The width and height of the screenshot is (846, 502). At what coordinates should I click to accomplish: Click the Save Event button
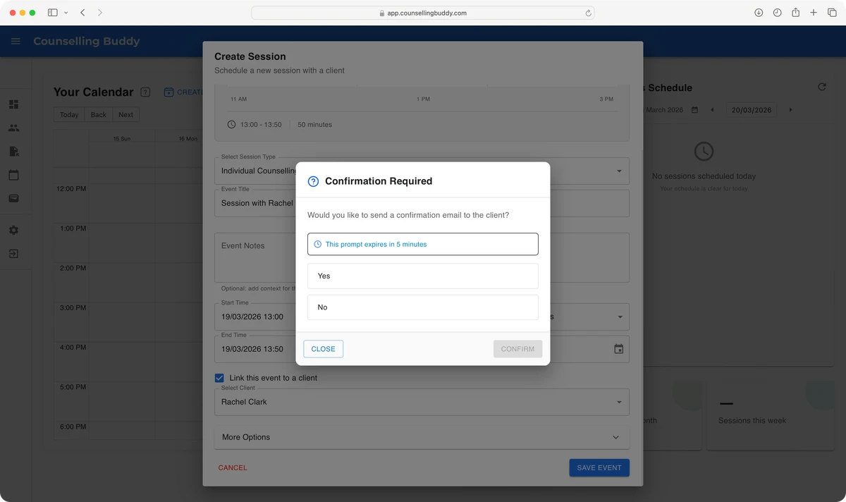[x=599, y=467]
